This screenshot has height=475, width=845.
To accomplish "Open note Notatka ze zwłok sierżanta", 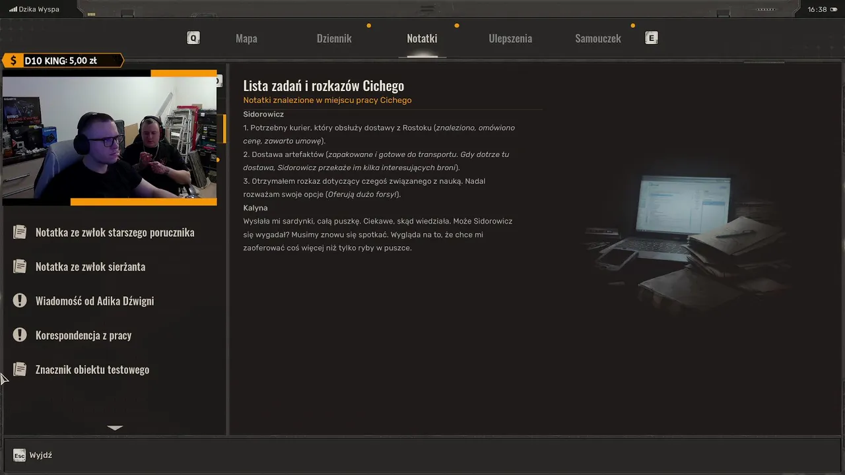I will [x=90, y=267].
